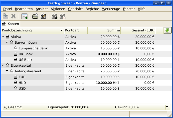Click the close (X) toolbar icon
This screenshot has width=173, height=118.
[x=13, y=16]
